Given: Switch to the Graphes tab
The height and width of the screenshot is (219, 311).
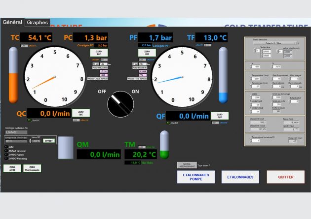Looking at the screenshot, I should coord(38,22).
